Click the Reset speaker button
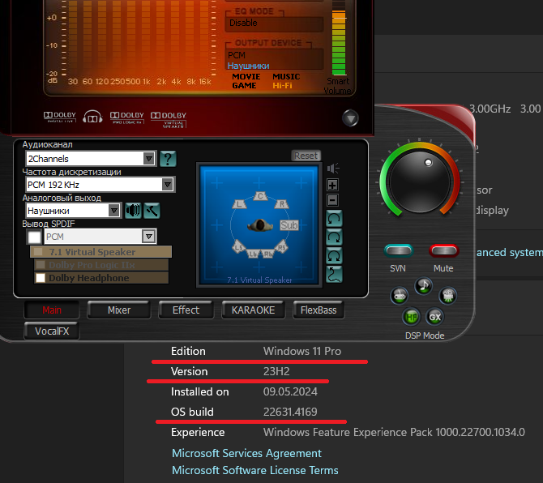The width and height of the screenshot is (543, 483). (306, 156)
